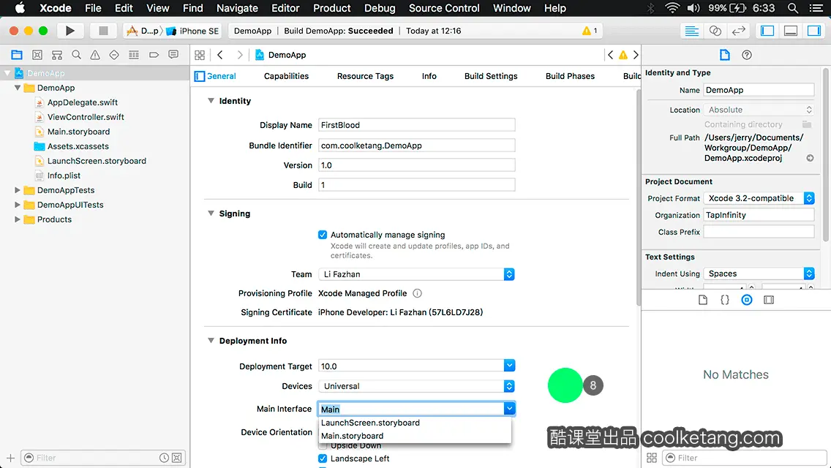831x468 pixels.
Task: Open the Devices dropdown
Action: pyautogui.click(x=416, y=386)
